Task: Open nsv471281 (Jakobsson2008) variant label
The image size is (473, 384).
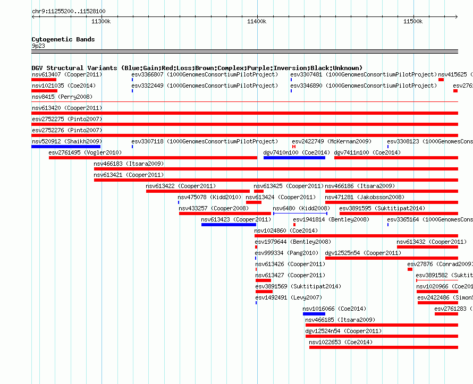Action: pos(365,197)
